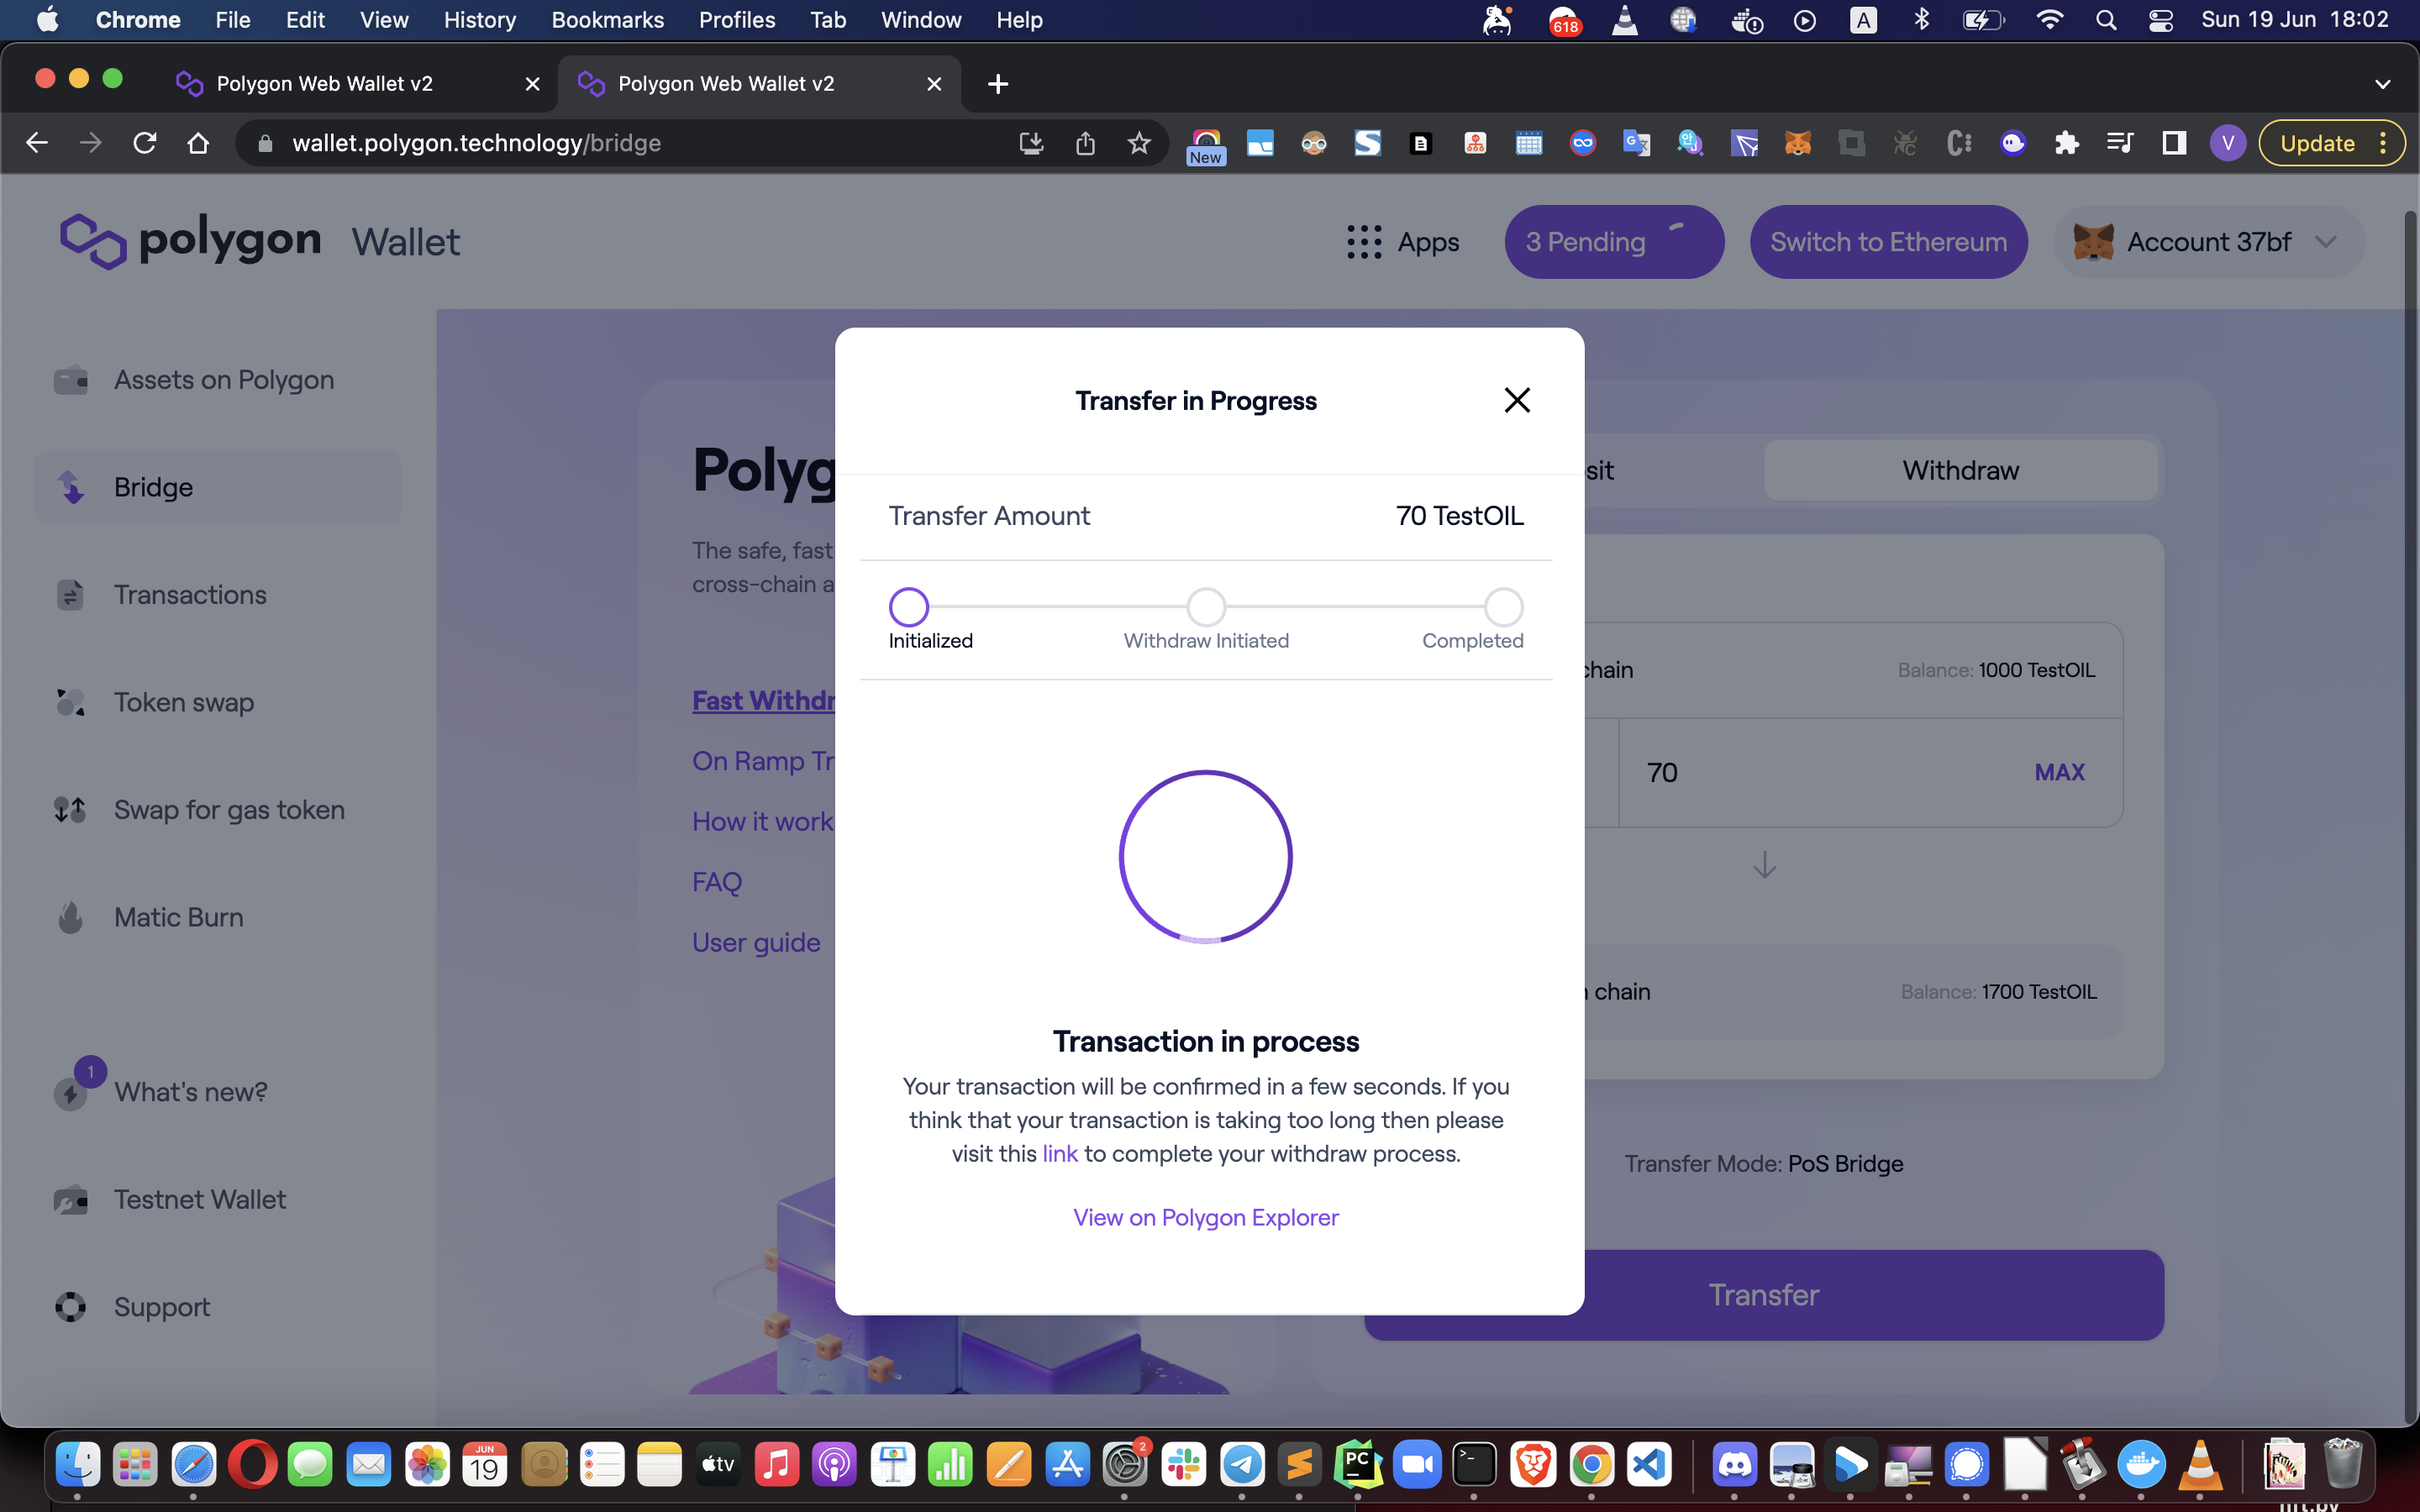Expand Chrome tab search chevron
The width and height of the screenshot is (2420, 1512).
[x=2382, y=84]
